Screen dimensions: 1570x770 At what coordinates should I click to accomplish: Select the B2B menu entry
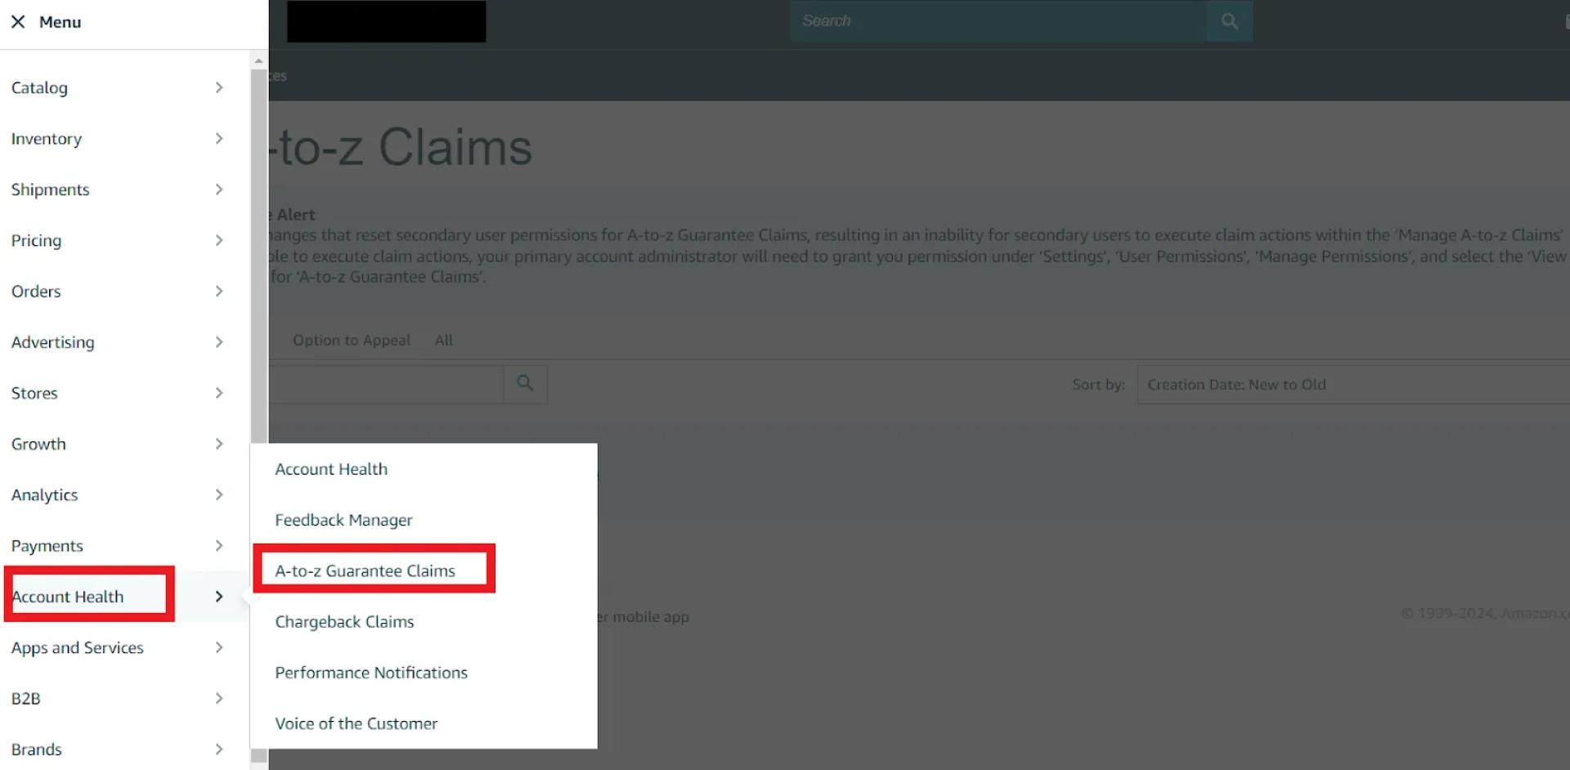coord(27,698)
